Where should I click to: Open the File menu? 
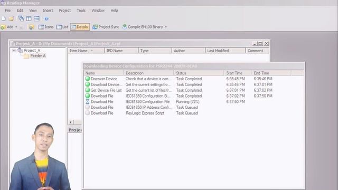click(x=8, y=11)
